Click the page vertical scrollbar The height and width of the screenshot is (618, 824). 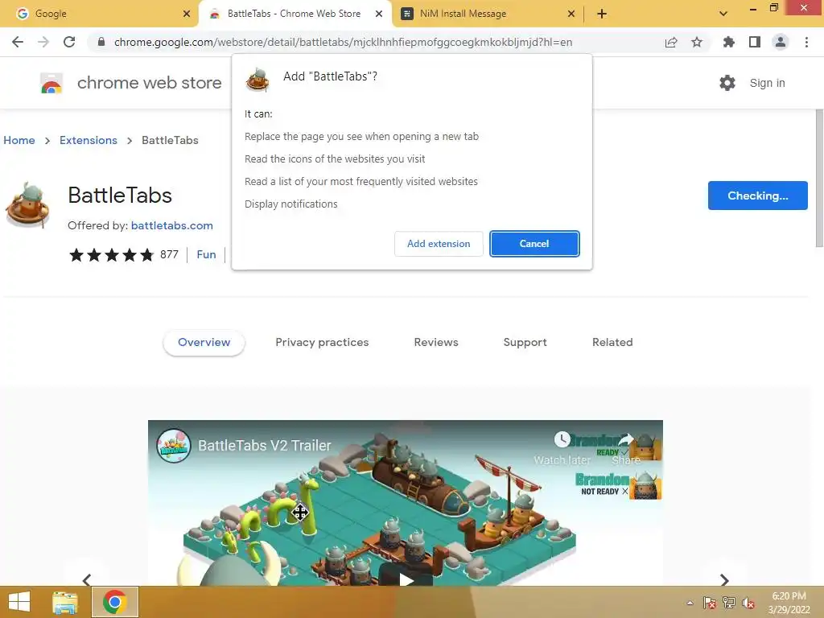tap(818, 178)
